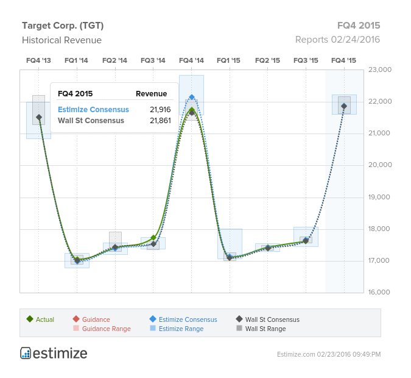Screen dimensions: 411x378
Task: Click the Guidance Range pink square swatch
Action: pos(76,328)
